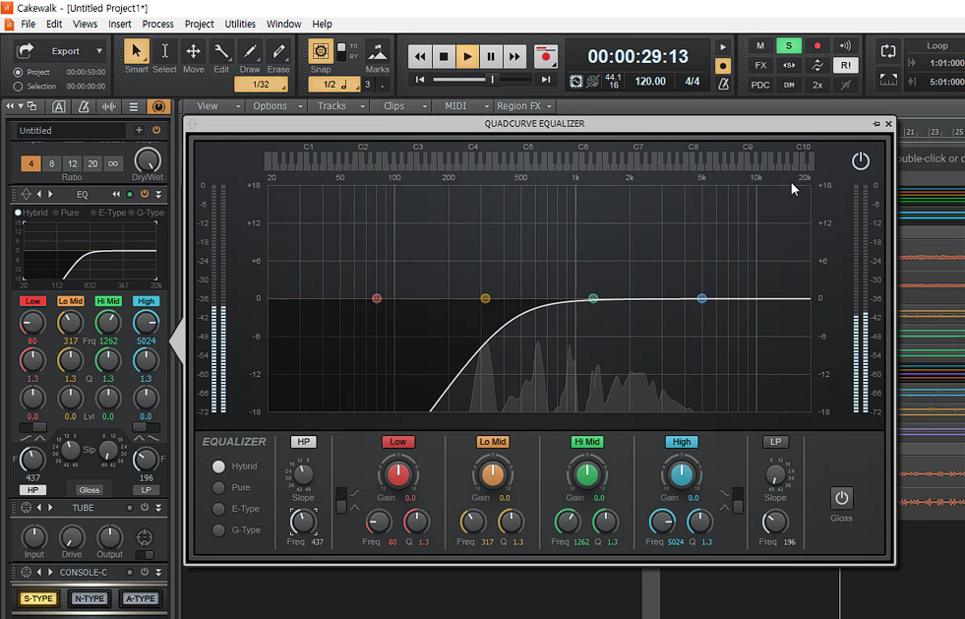The height and width of the screenshot is (619, 965).
Task: Select the Hybrid EQ mode radio
Action: click(218, 466)
